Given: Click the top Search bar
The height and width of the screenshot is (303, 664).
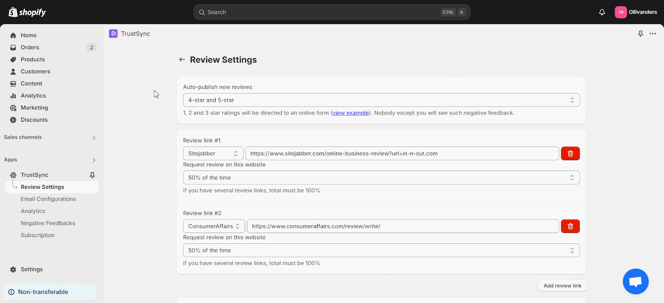Looking at the screenshot, I should (x=332, y=12).
